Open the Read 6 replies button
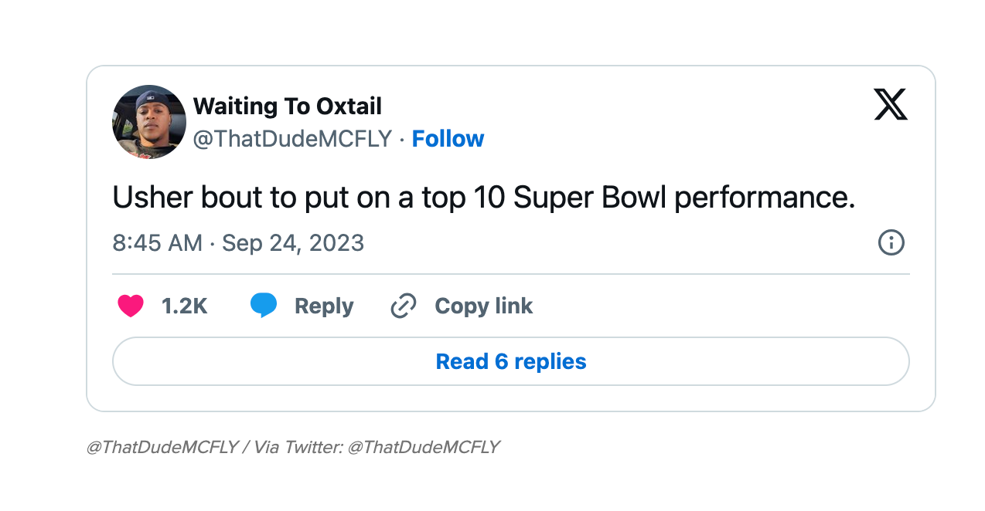 click(511, 361)
